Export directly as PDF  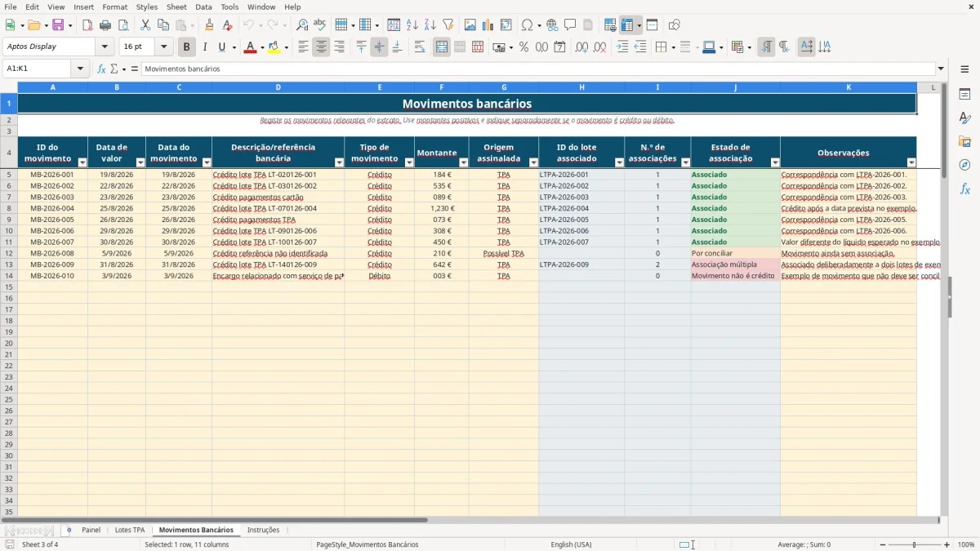[87, 25]
